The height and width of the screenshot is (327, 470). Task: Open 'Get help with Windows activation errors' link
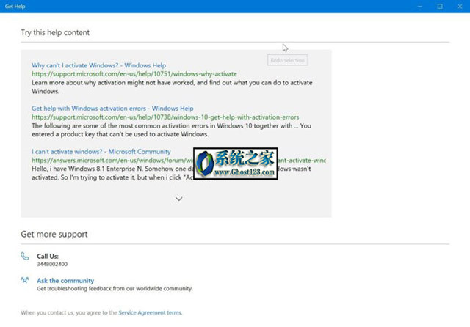point(112,109)
